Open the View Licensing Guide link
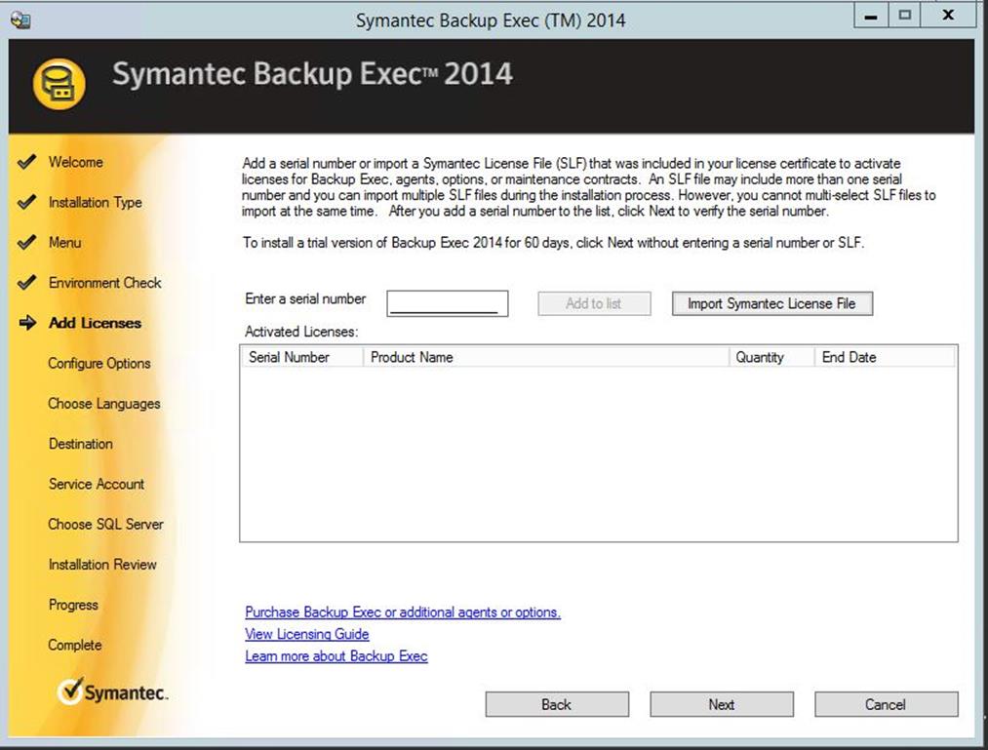 [x=307, y=634]
